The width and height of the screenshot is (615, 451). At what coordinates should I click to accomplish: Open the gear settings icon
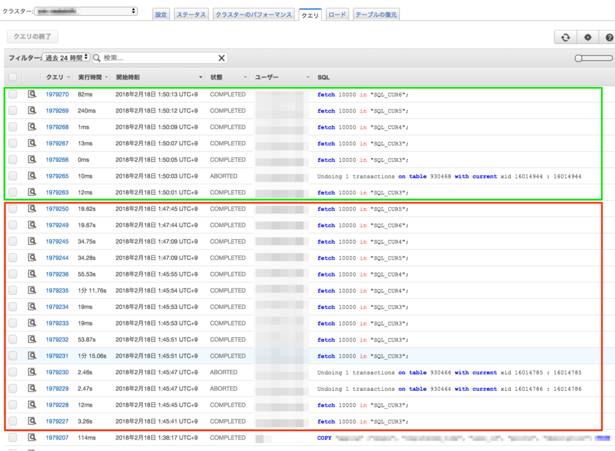[x=587, y=37]
